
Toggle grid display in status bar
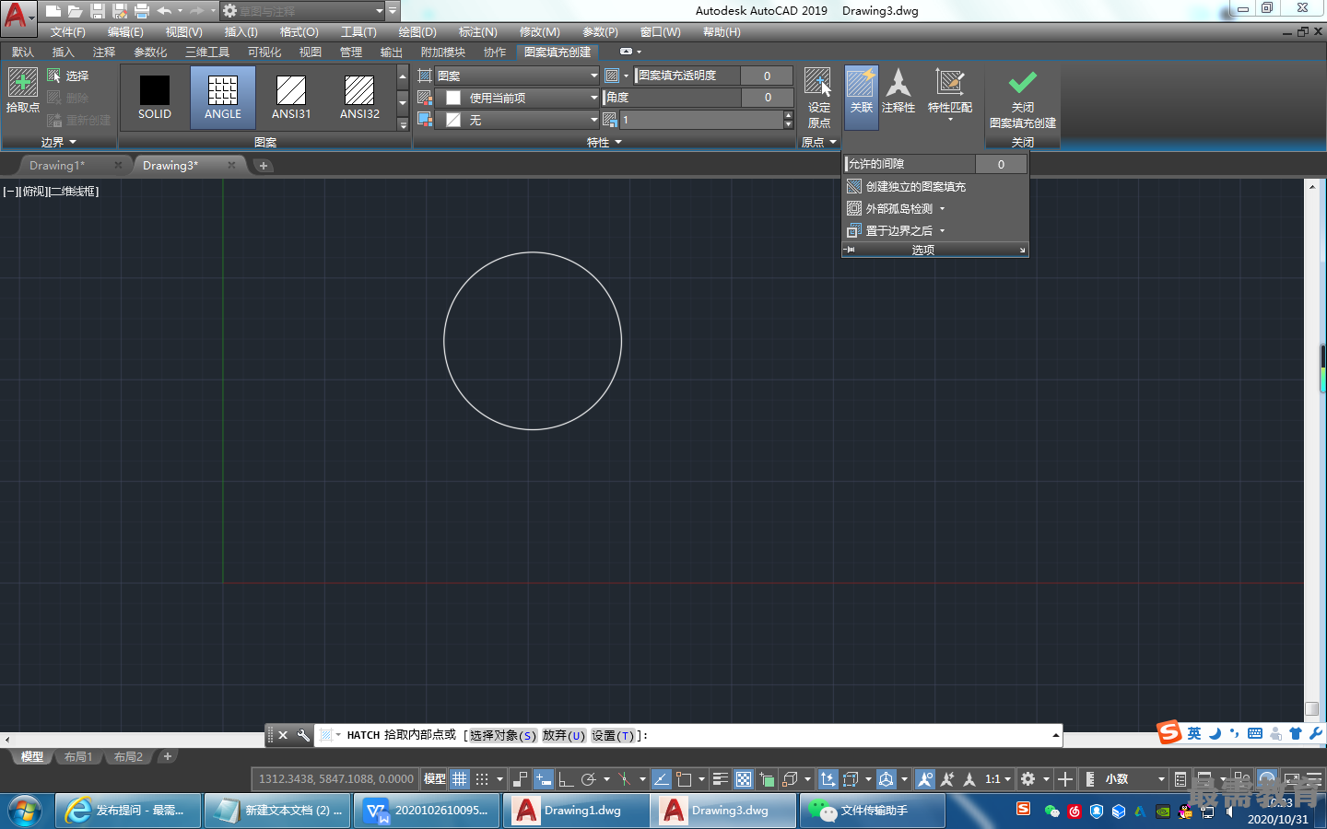pyautogui.click(x=460, y=779)
